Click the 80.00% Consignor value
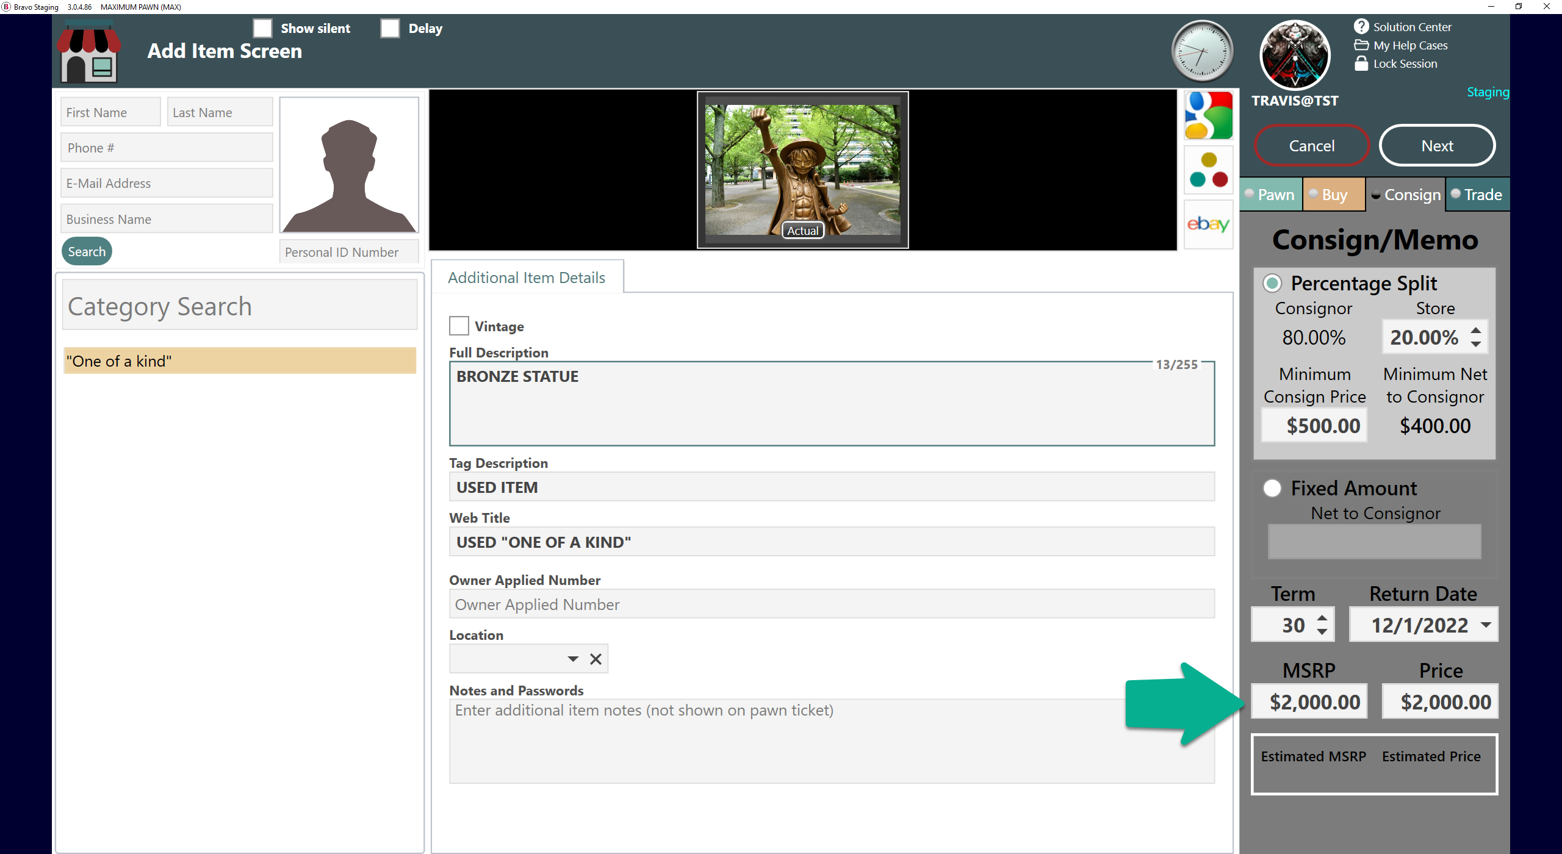 (x=1314, y=337)
